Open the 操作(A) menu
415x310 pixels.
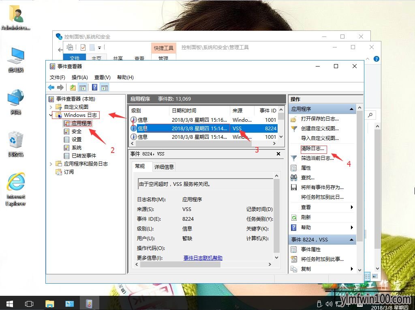(x=80, y=77)
